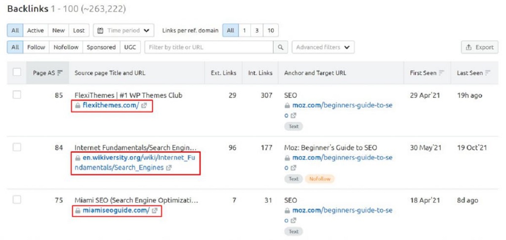The width and height of the screenshot is (506, 240).
Task: Check the Internet Fundamentals row checkbox
Action: click(17, 147)
